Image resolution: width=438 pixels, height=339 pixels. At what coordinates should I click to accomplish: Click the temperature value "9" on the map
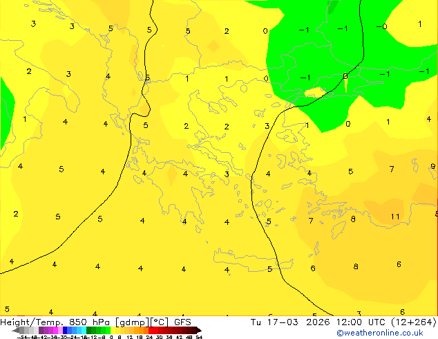point(433,166)
